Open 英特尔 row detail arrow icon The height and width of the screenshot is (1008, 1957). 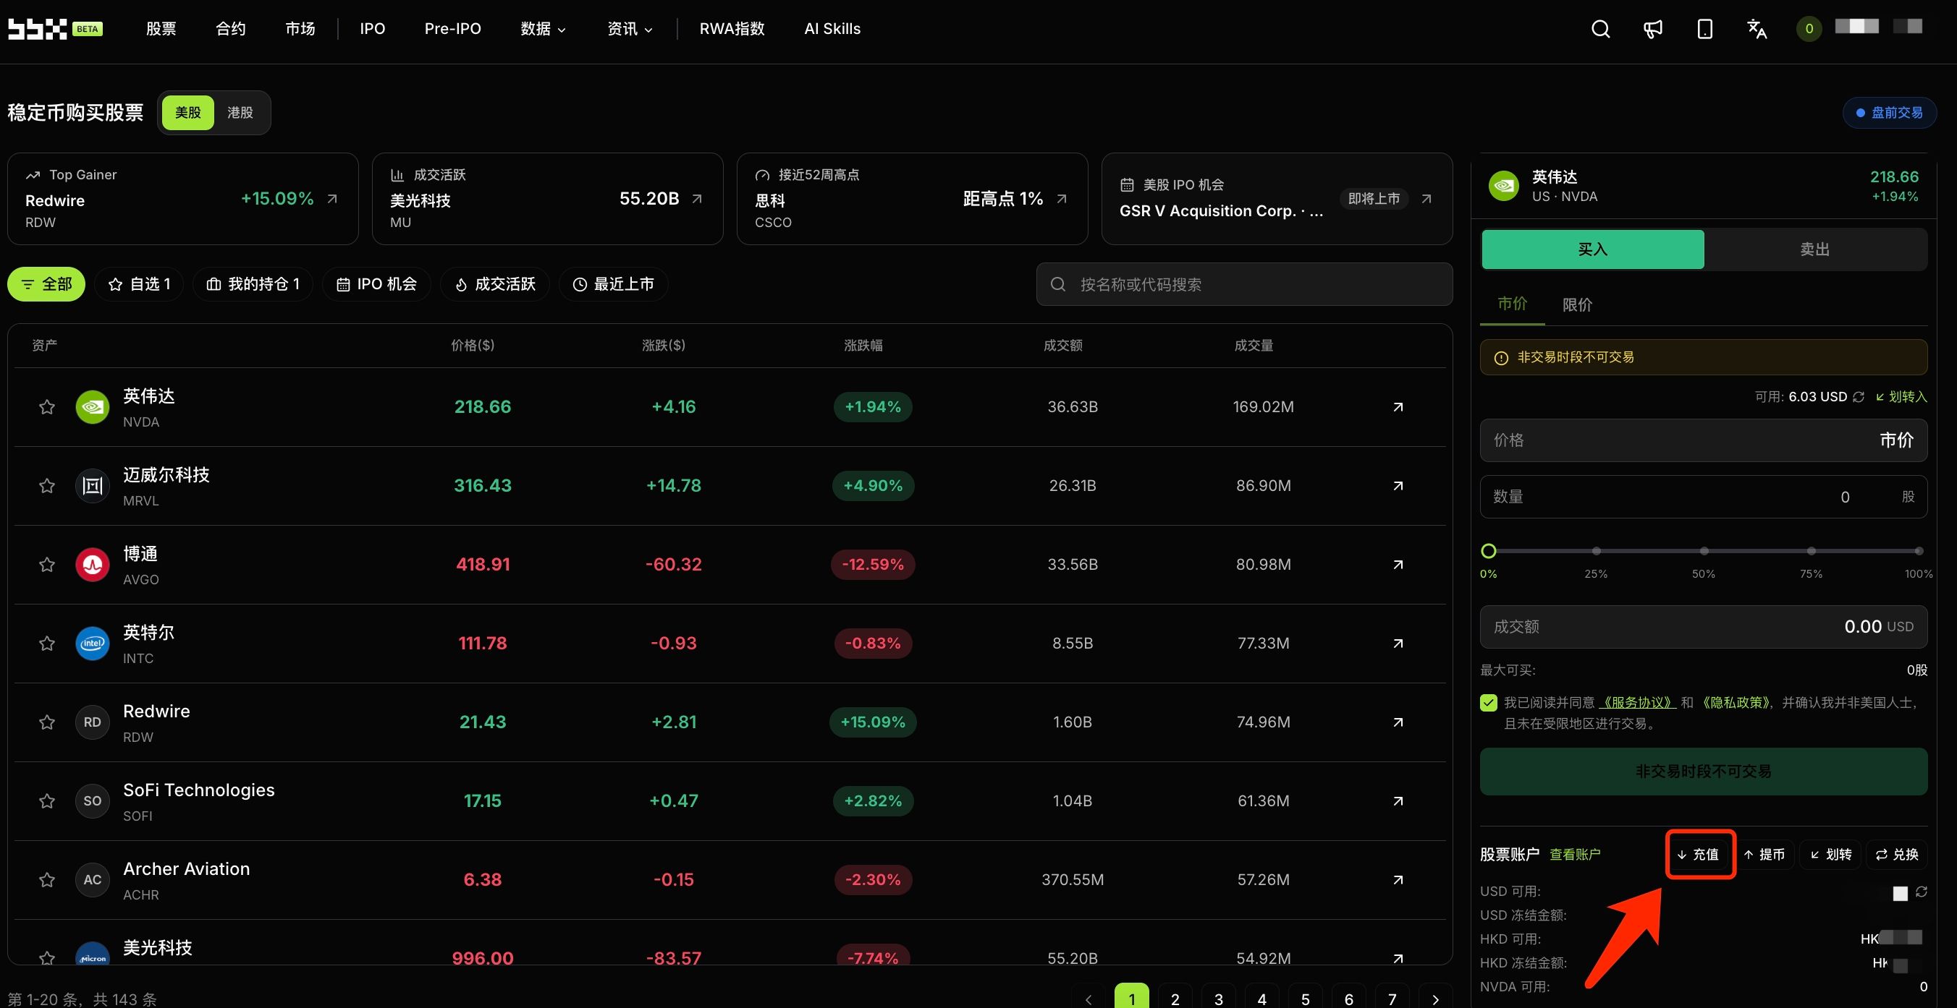1398,644
